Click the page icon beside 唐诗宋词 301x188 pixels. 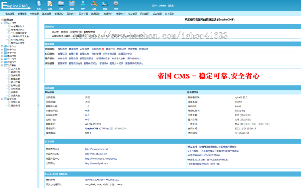click(9, 106)
